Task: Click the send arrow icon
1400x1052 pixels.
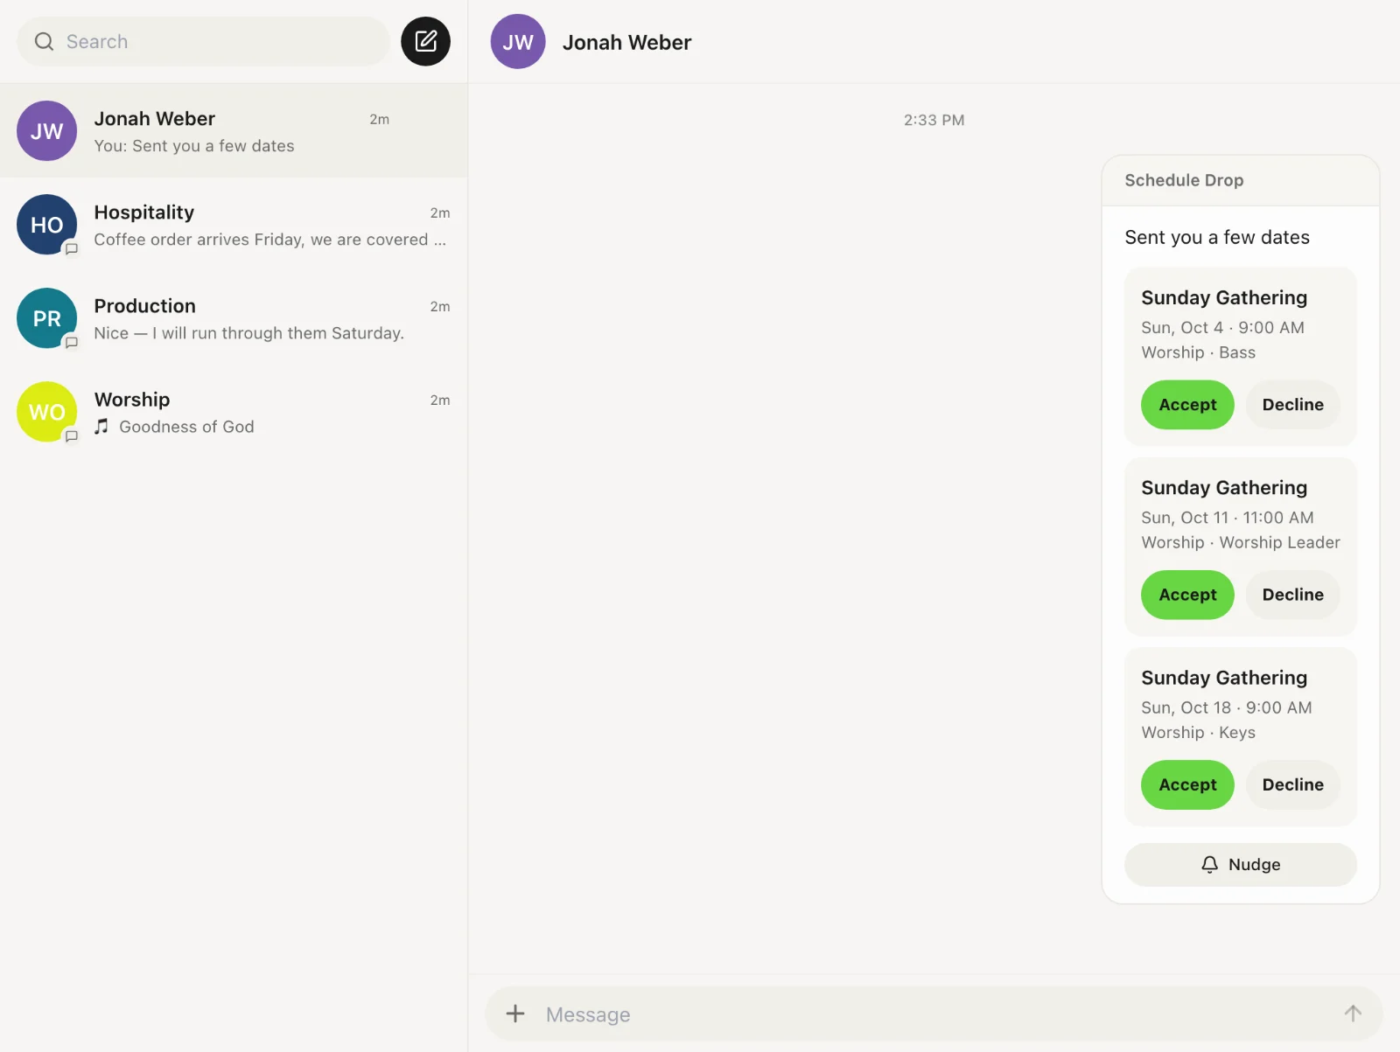Action: tap(1353, 1014)
